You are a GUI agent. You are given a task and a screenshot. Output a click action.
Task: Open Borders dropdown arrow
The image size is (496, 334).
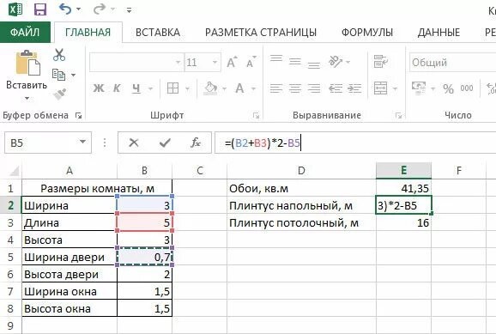pos(188,88)
